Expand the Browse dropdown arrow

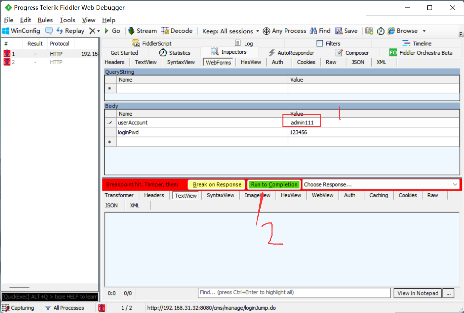pyautogui.click(x=424, y=31)
